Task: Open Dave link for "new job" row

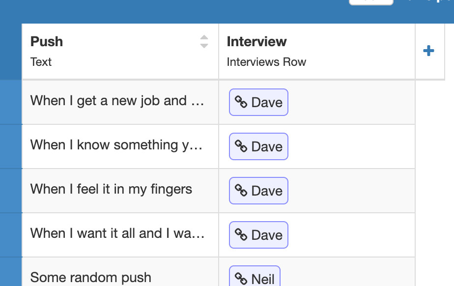Action: coord(267,102)
